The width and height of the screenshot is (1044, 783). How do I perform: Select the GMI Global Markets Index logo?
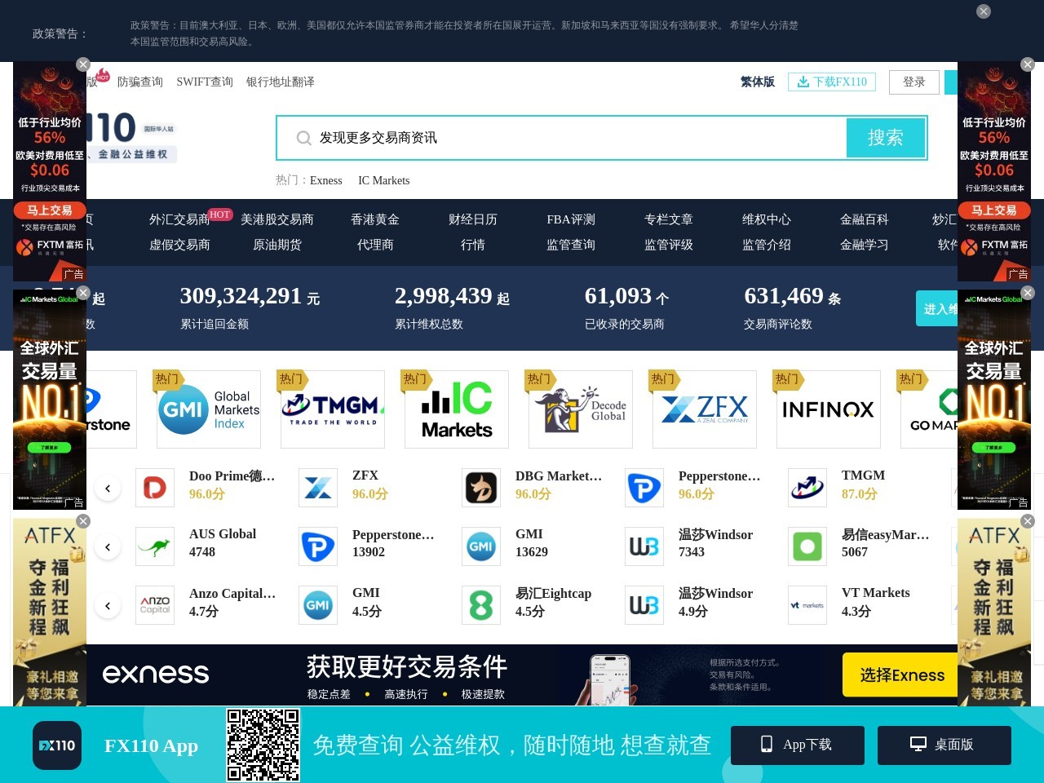208,409
